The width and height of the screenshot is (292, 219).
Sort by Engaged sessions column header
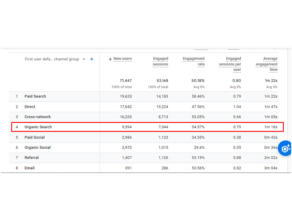(x=160, y=61)
